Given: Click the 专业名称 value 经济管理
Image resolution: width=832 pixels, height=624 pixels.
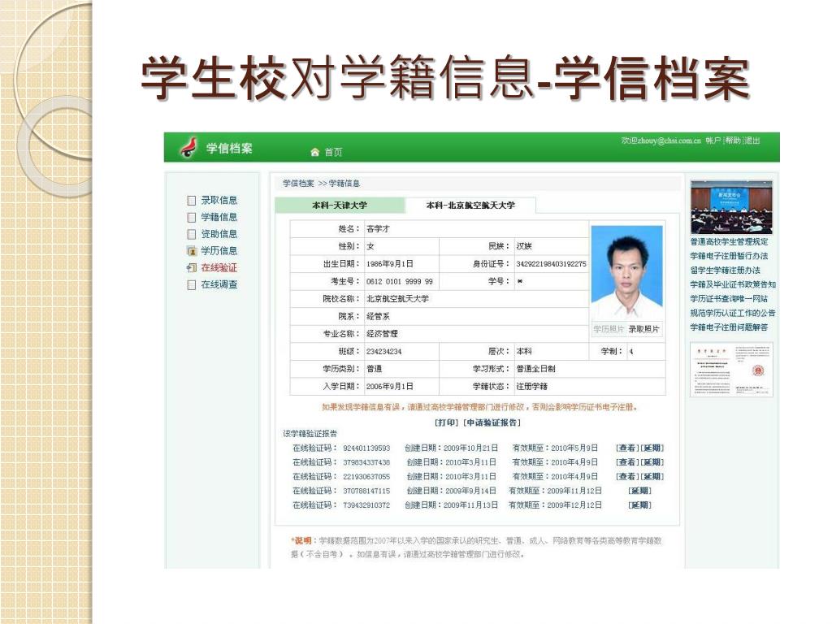Looking at the screenshot, I should (x=382, y=334).
